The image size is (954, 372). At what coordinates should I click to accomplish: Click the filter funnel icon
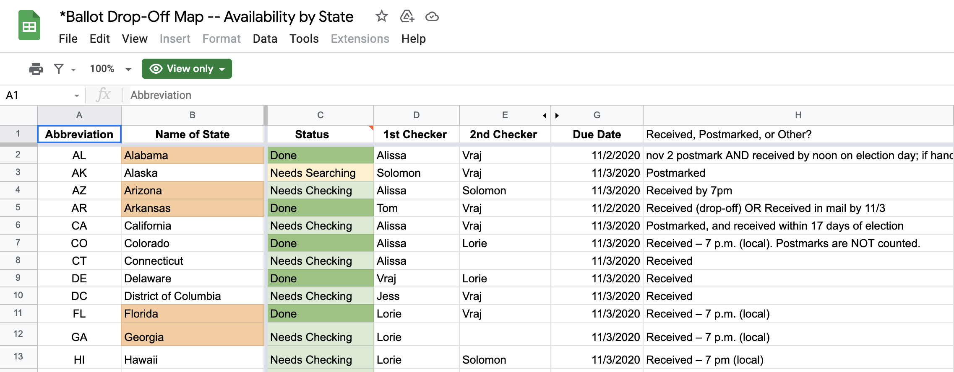click(x=59, y=69)
